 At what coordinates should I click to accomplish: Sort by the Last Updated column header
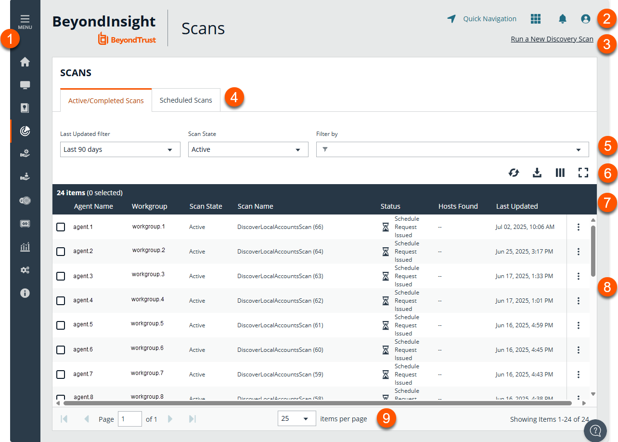pos(517,206)
